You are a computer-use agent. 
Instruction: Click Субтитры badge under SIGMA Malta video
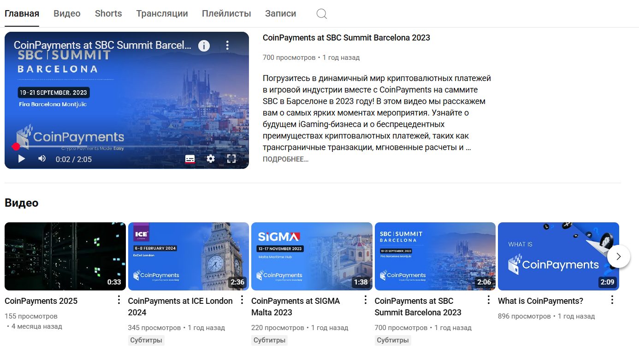(269, 341)
